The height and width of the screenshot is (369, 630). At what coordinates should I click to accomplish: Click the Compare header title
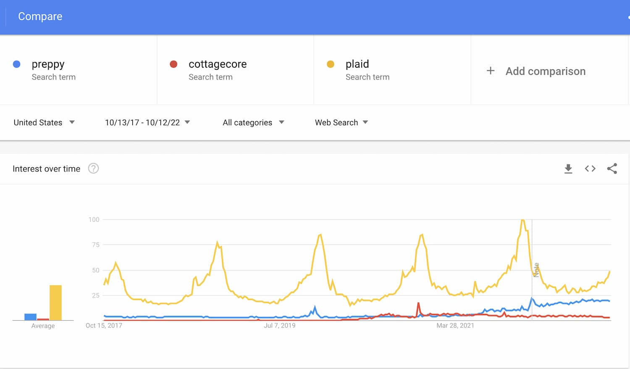[40, 16]
